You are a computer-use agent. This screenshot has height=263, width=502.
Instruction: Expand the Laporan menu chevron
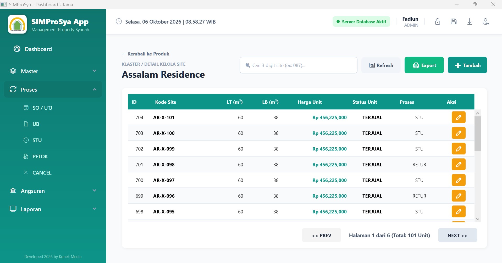point(95,209)
